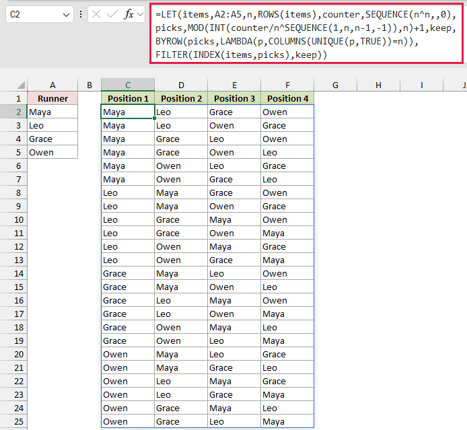Click the Runner header cell
467x430 pixels.
[52, 98]
